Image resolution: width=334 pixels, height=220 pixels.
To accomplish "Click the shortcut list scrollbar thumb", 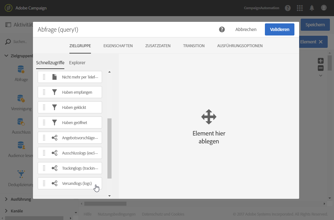I will [x=110, y=148].
